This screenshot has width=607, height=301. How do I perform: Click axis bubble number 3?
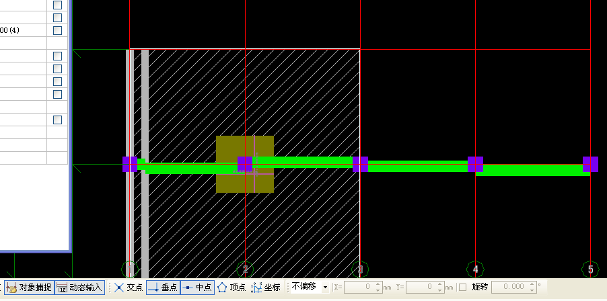(360, 269)
